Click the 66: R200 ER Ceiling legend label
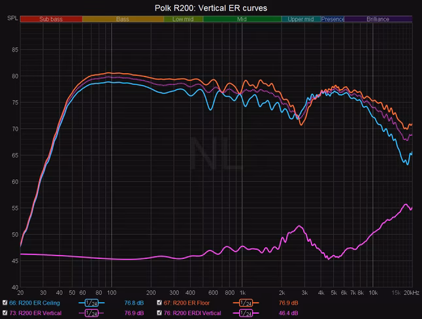Image resolution: width=422 pixels, height=319 pixels. point(35,303)
